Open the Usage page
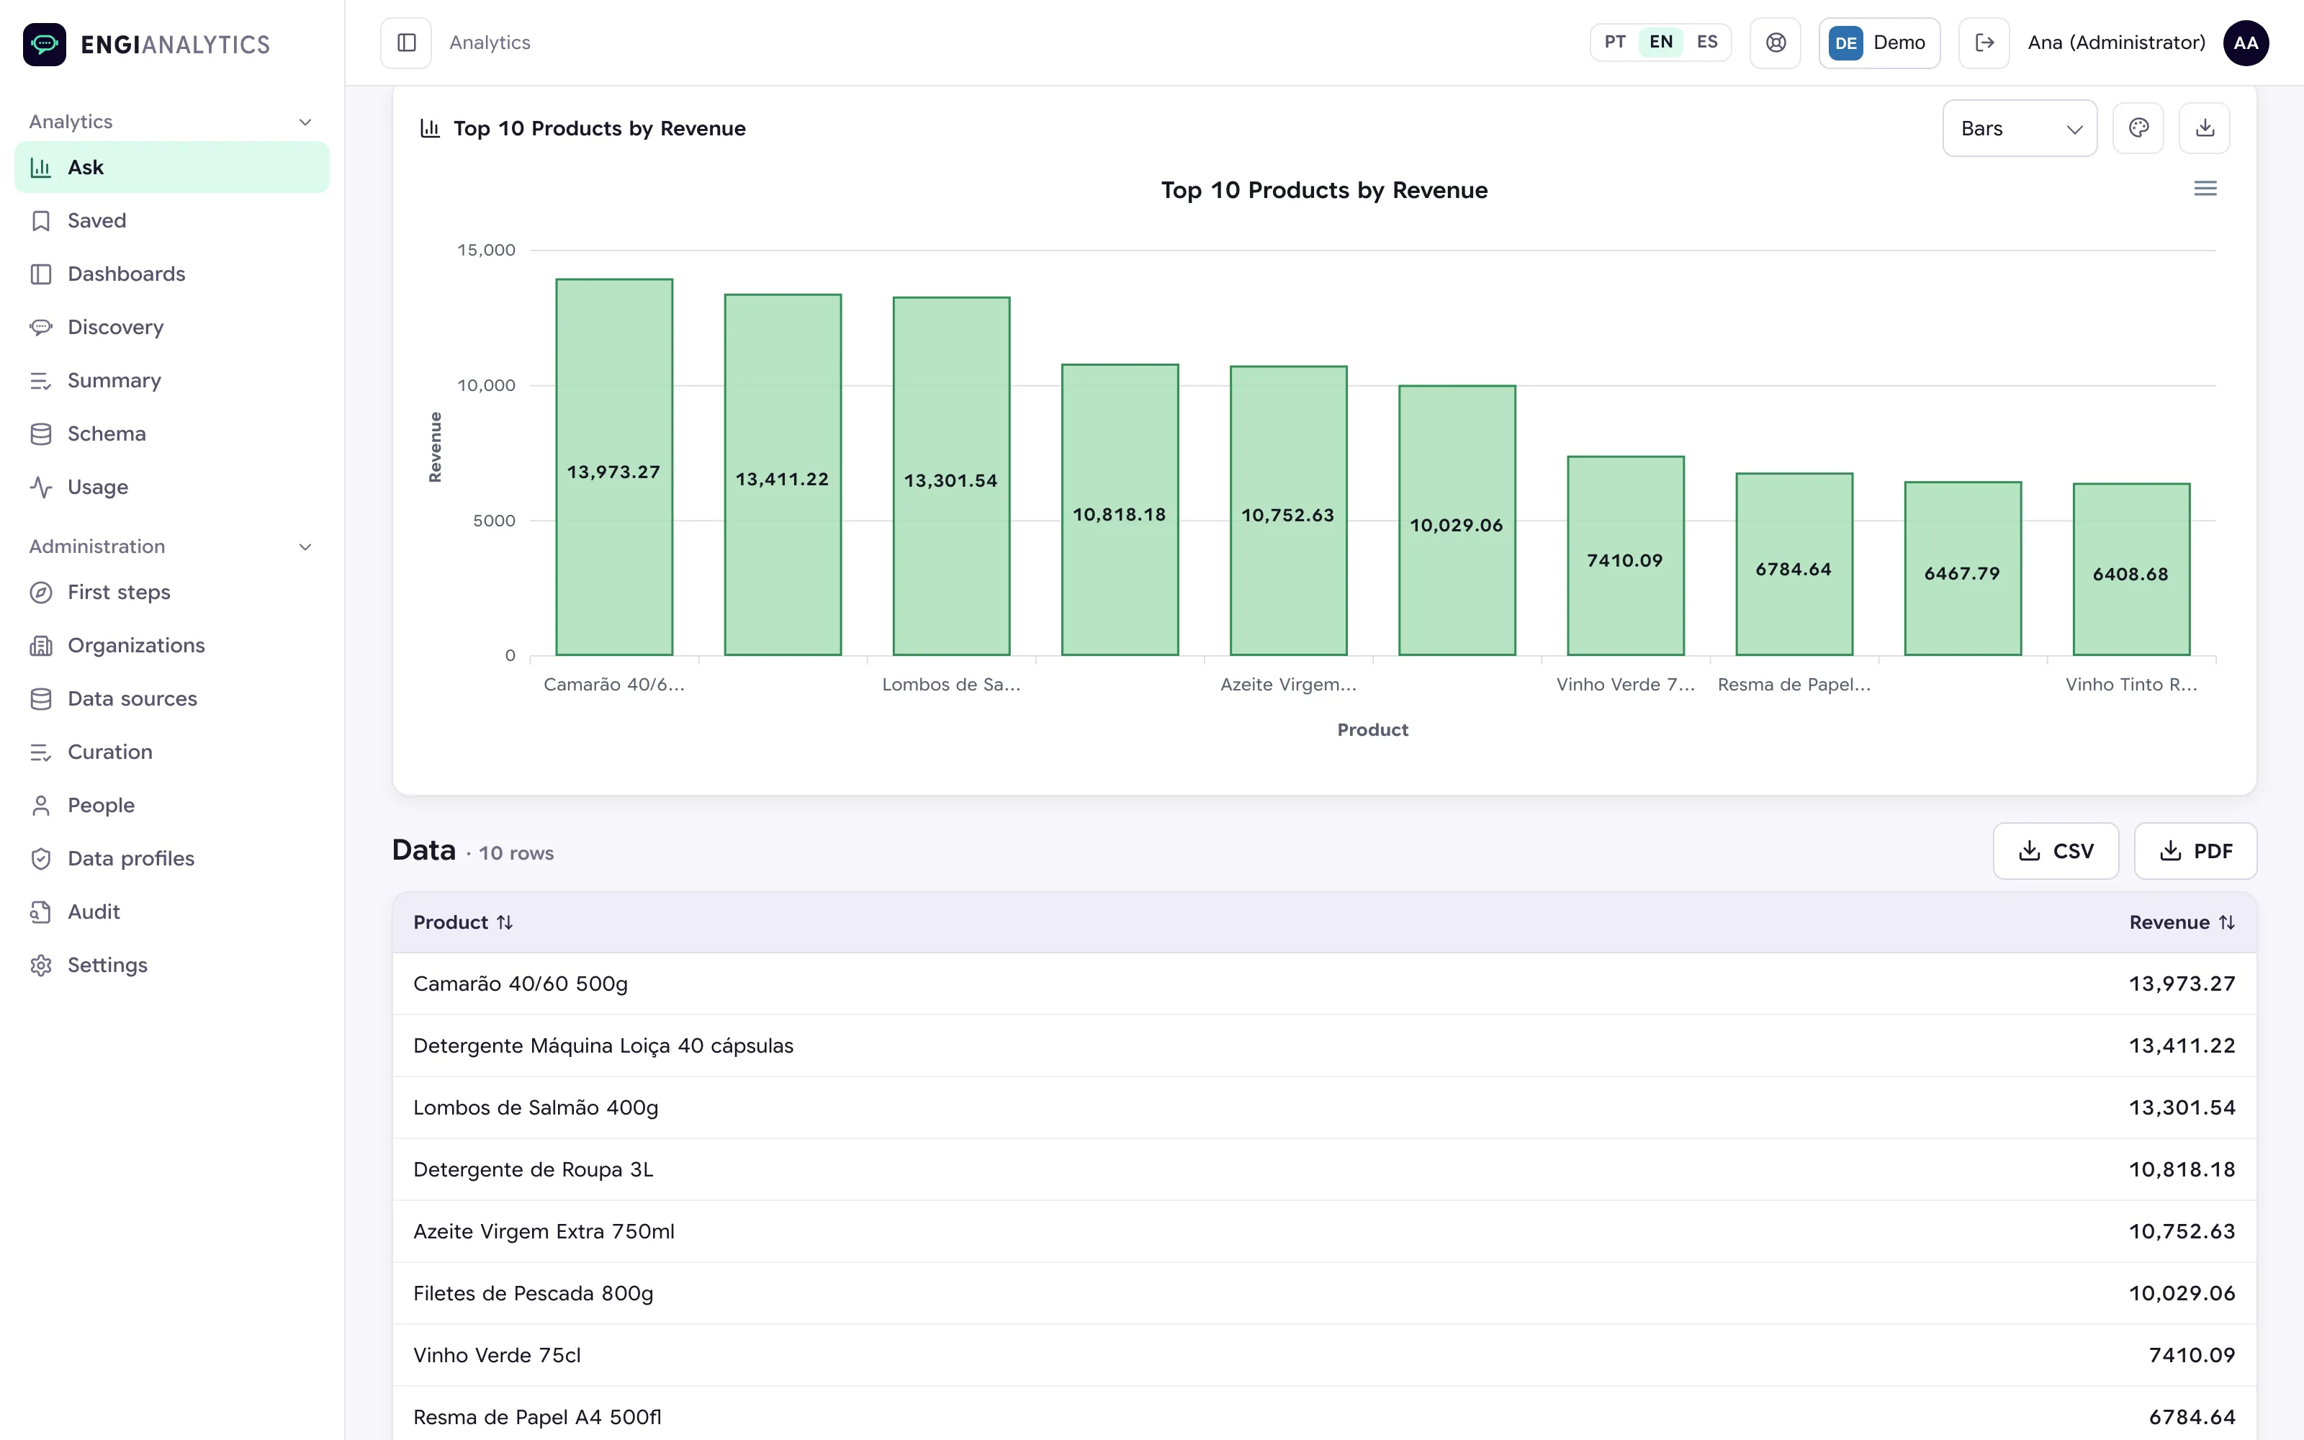The width and height of the screenshot is (2304, 1440). click(171, 487)
